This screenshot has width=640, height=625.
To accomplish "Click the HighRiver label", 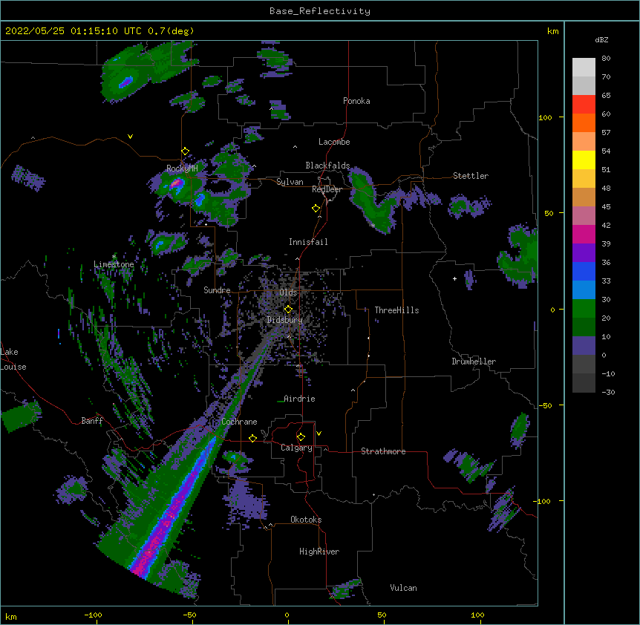I will click(319, 552).
